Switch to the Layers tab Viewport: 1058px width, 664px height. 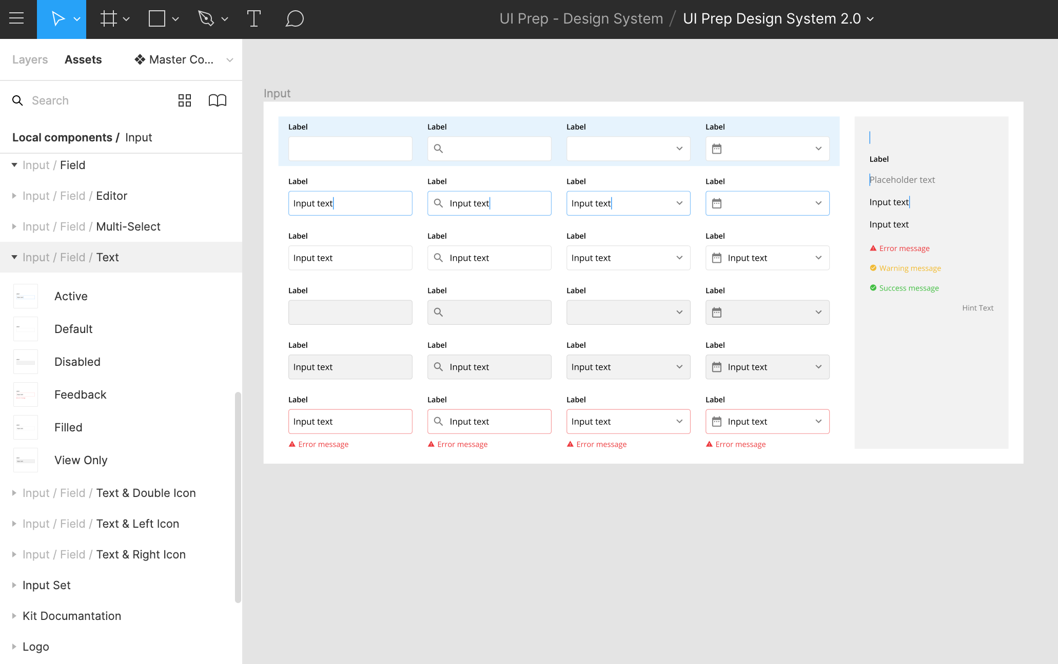[x=30, y=59]
